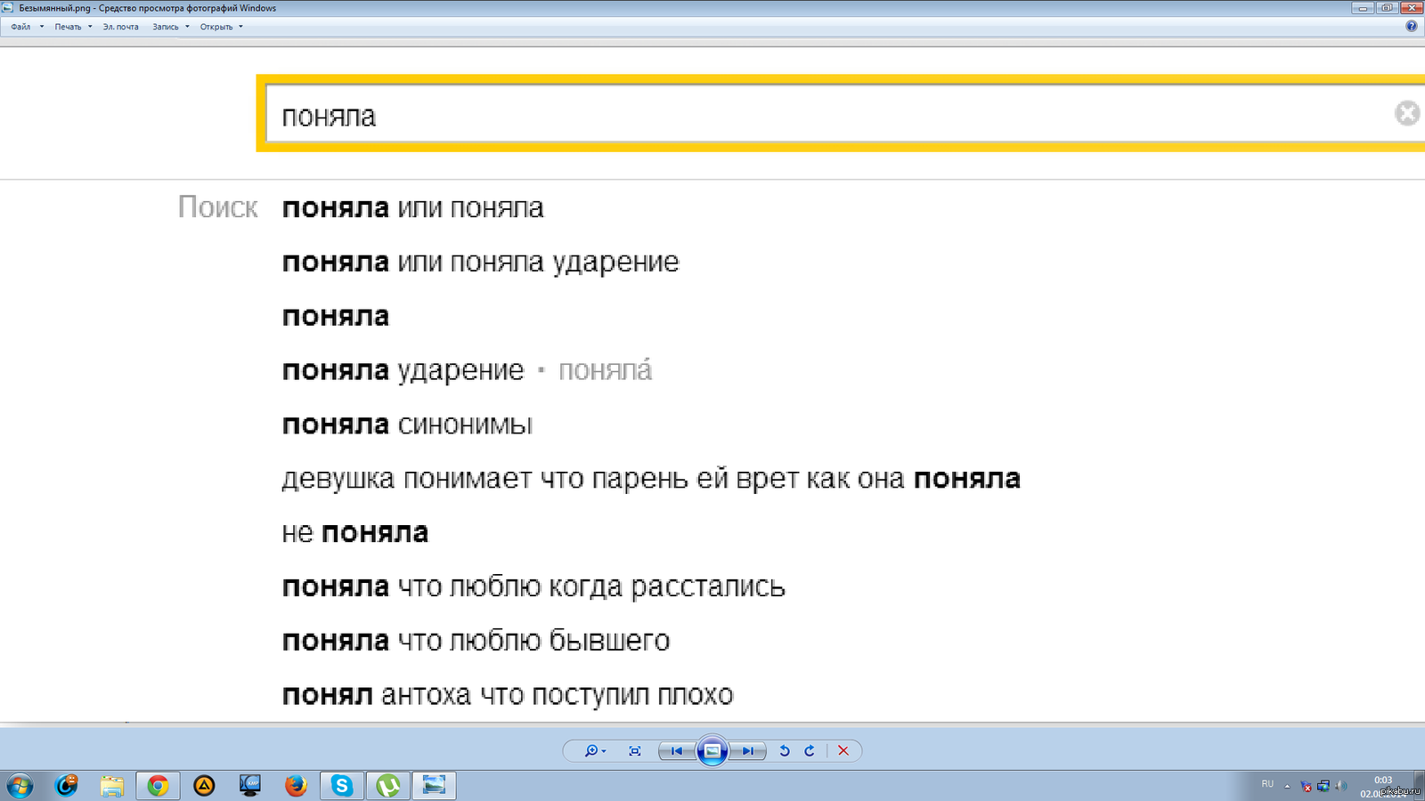Open the Файл menu
The image size is (1425, 801).
coord(27,27)
